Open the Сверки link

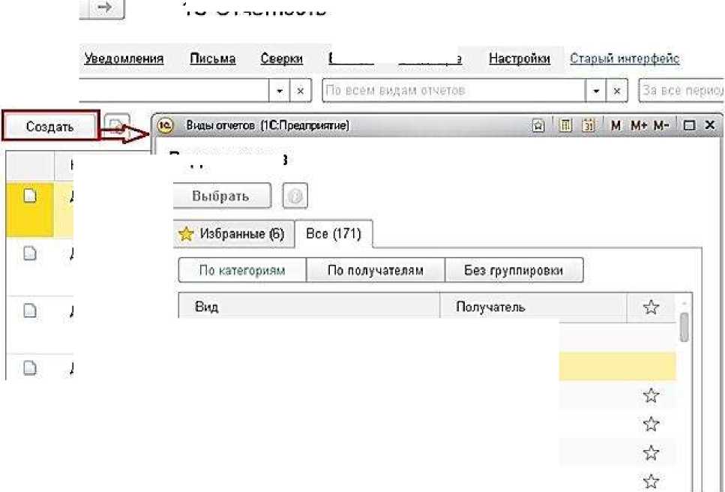coord(282,58)
